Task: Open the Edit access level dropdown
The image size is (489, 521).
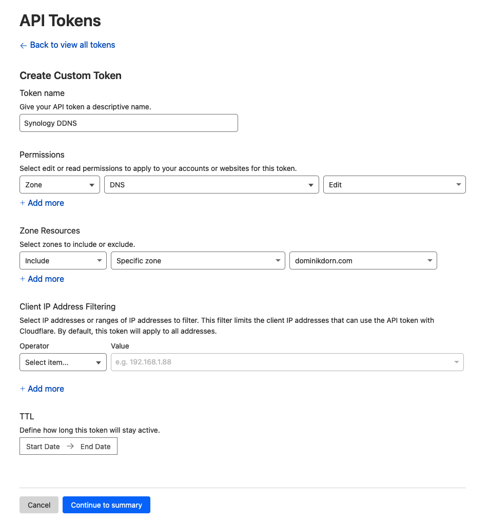Action: point(394,185)
